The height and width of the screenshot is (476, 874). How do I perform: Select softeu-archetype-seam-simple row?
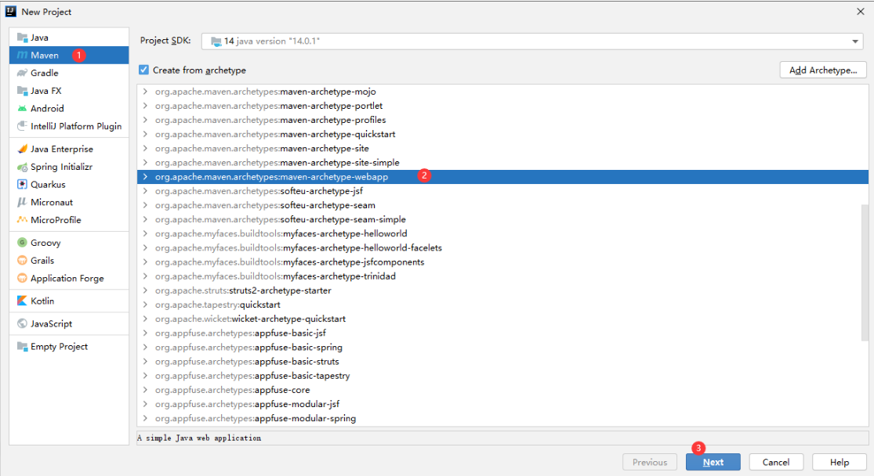pos(502,219)
